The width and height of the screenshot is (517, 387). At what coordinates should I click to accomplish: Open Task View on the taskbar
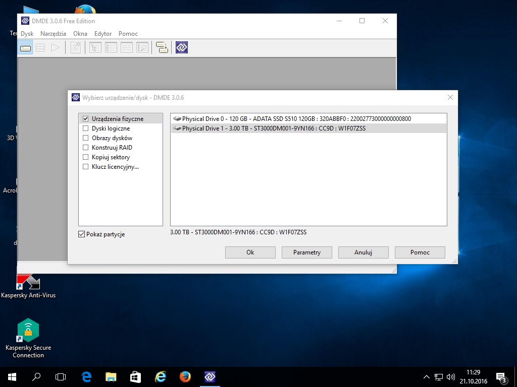(61, 377)
